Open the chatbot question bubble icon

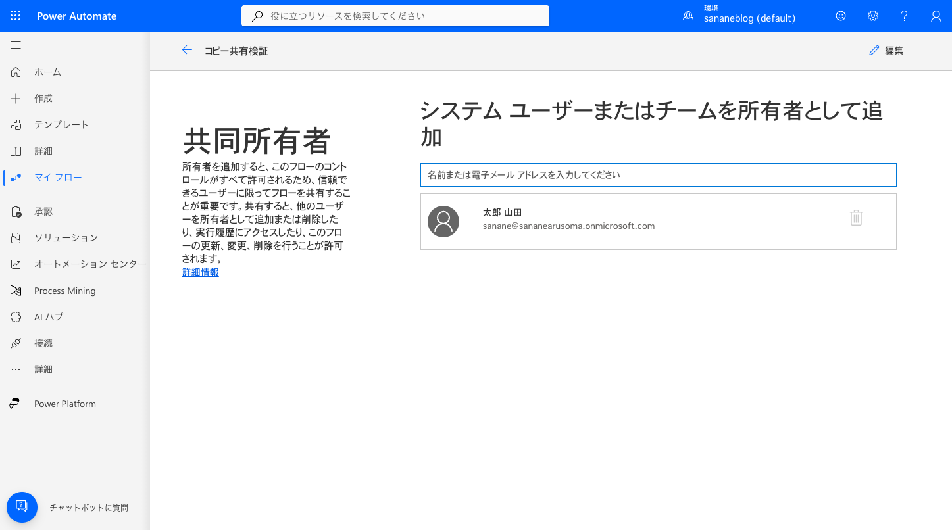[22, 507]
